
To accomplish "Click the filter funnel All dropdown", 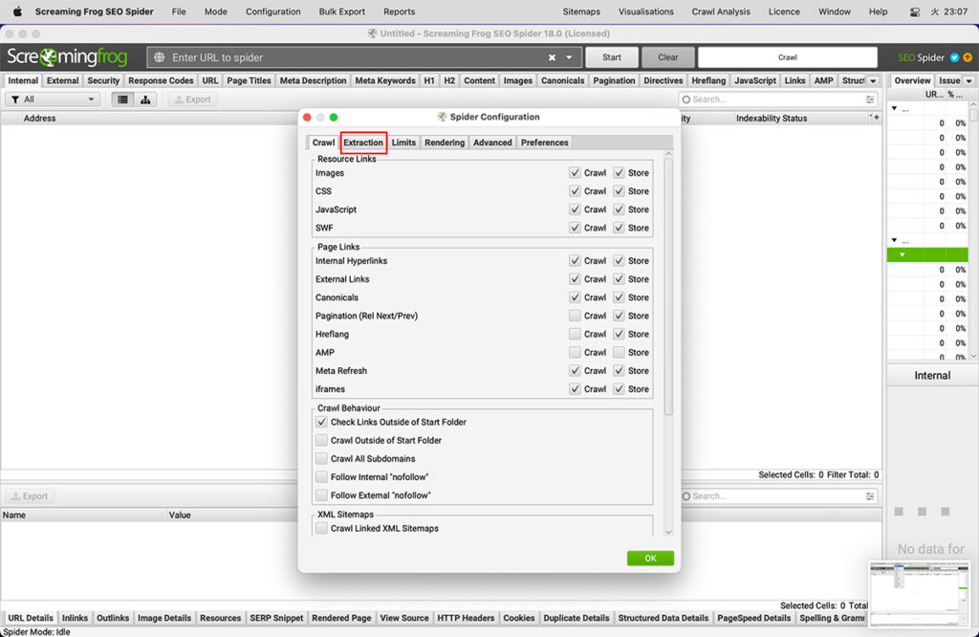I will pyautogui.click(x=53, y=99).
